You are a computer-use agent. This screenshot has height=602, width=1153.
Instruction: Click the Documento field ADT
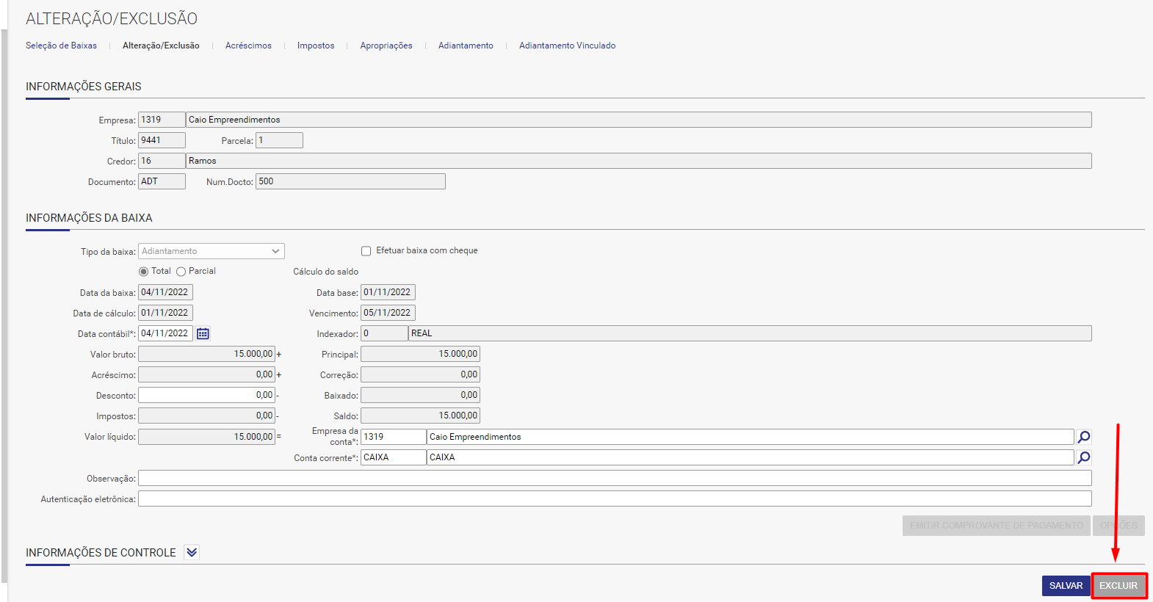162,181
